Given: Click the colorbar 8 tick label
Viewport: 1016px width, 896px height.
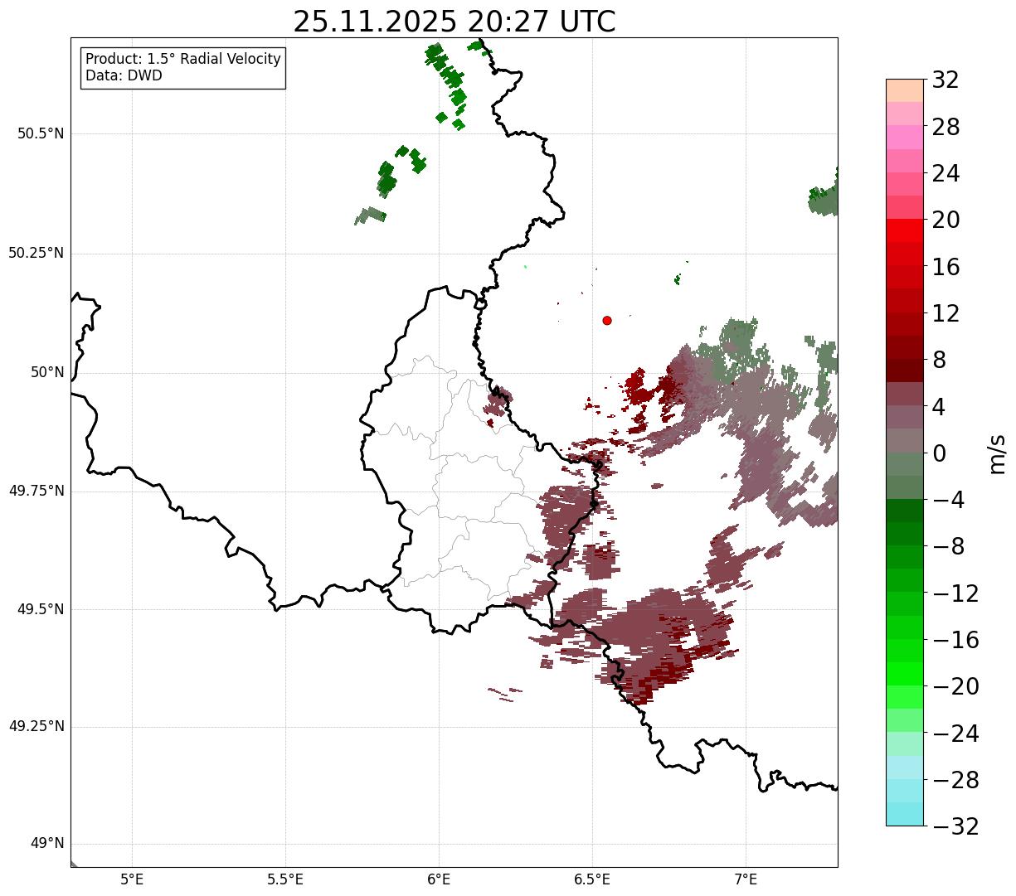Looking at the screenshot, I should (939, 360).
